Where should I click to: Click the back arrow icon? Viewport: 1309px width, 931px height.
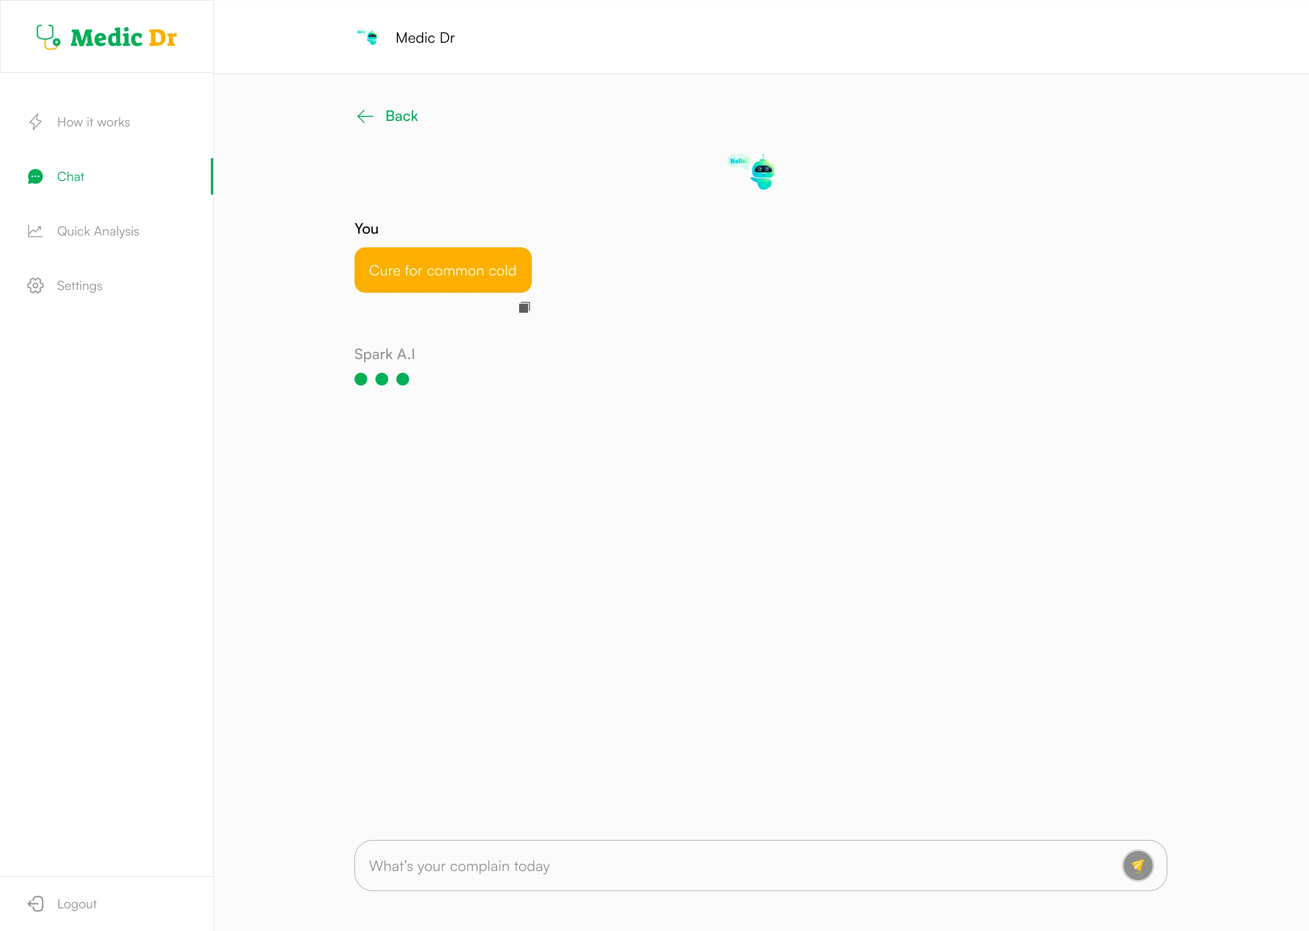tap(365, 116)
